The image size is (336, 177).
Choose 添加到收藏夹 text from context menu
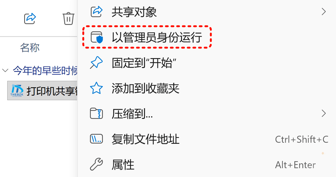(145, 88)
